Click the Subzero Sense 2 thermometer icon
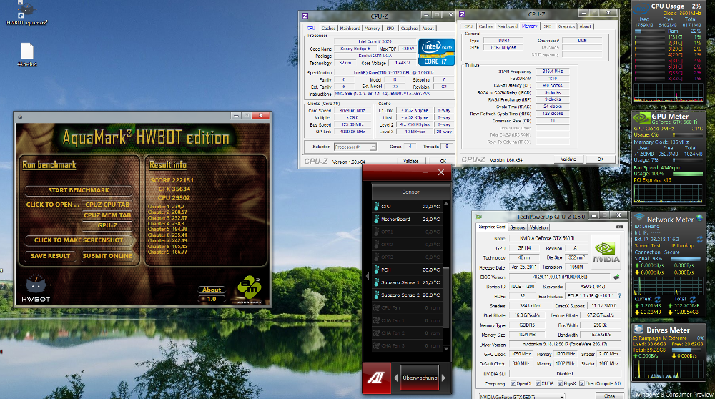715x399 pixels. click(376, 295)
